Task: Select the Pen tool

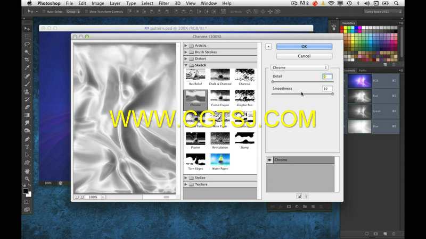Action: (27, 139)
